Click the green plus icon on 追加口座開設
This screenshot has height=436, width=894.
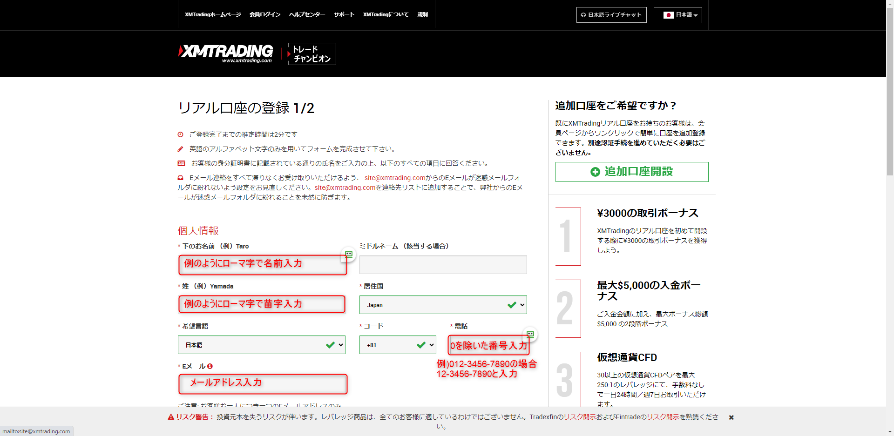(x=595, y=172)
